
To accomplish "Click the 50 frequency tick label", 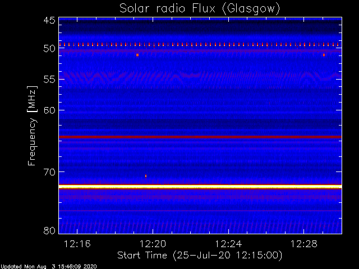I will pyautogui.click(x=49, y=49).
